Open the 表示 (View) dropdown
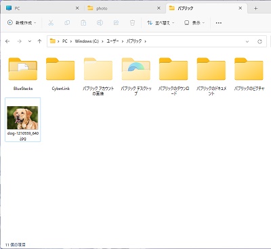 pyautogui.click(x=194, y=23)
